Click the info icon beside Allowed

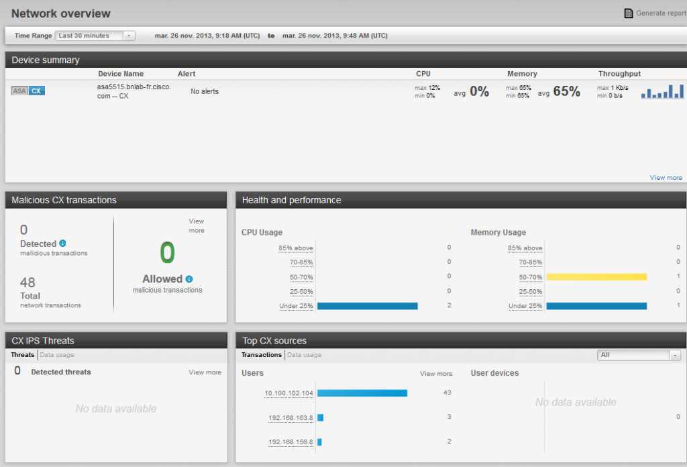click(x=189, y=279)
